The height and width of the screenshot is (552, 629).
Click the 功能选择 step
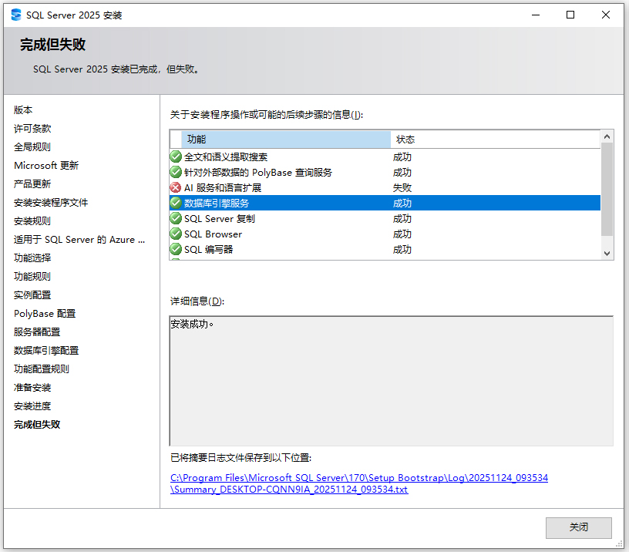point(32,258)
